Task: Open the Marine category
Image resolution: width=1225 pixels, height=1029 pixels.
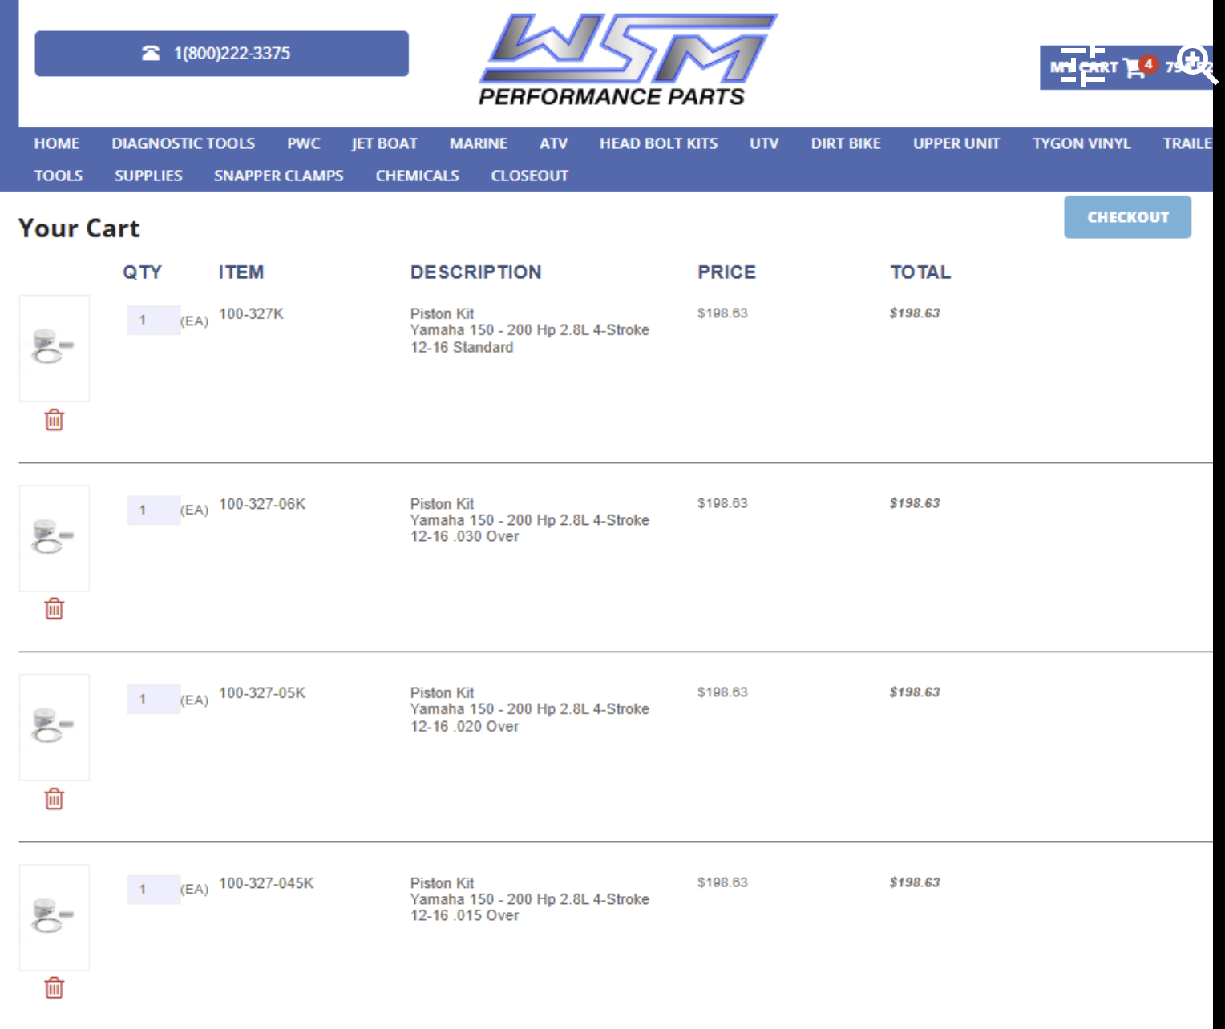Action: (x=479, y=143)
